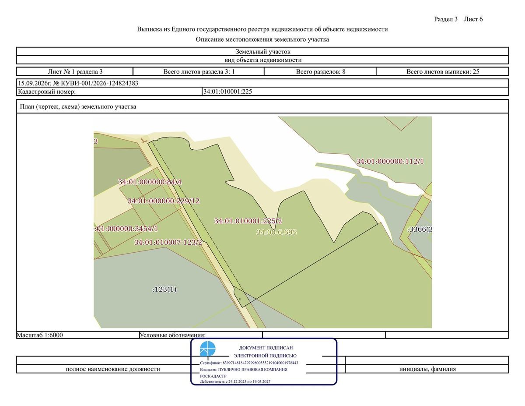Click "Владелец: ПУБЛИЧНО-ПРАВОВАЯ КОМПАНИЯ" line
Image resolution: width=525 pixels, height=406 pixels.
244,369
